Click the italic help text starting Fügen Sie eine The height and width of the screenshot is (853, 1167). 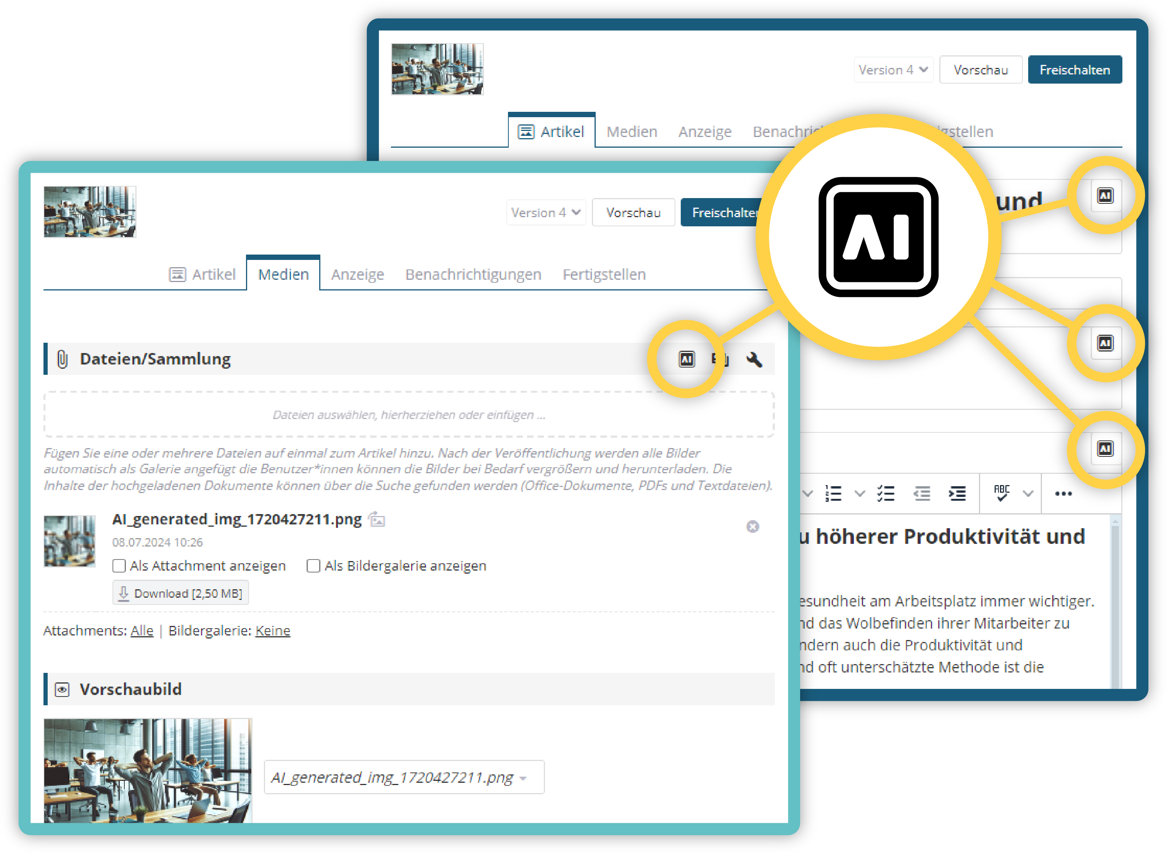(x=408, y=469)
